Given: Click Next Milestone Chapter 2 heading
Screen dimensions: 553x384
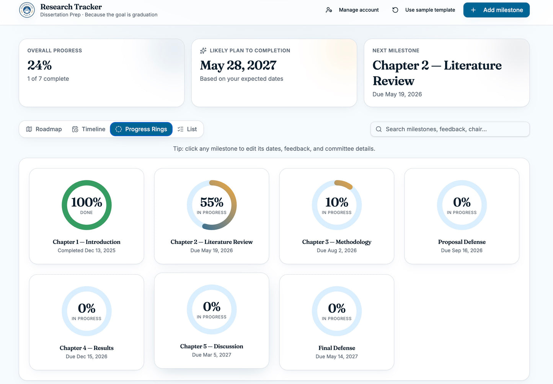Looking at the screenshot, I should point(437,73).
